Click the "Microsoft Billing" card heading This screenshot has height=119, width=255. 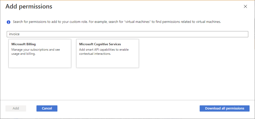24,44
